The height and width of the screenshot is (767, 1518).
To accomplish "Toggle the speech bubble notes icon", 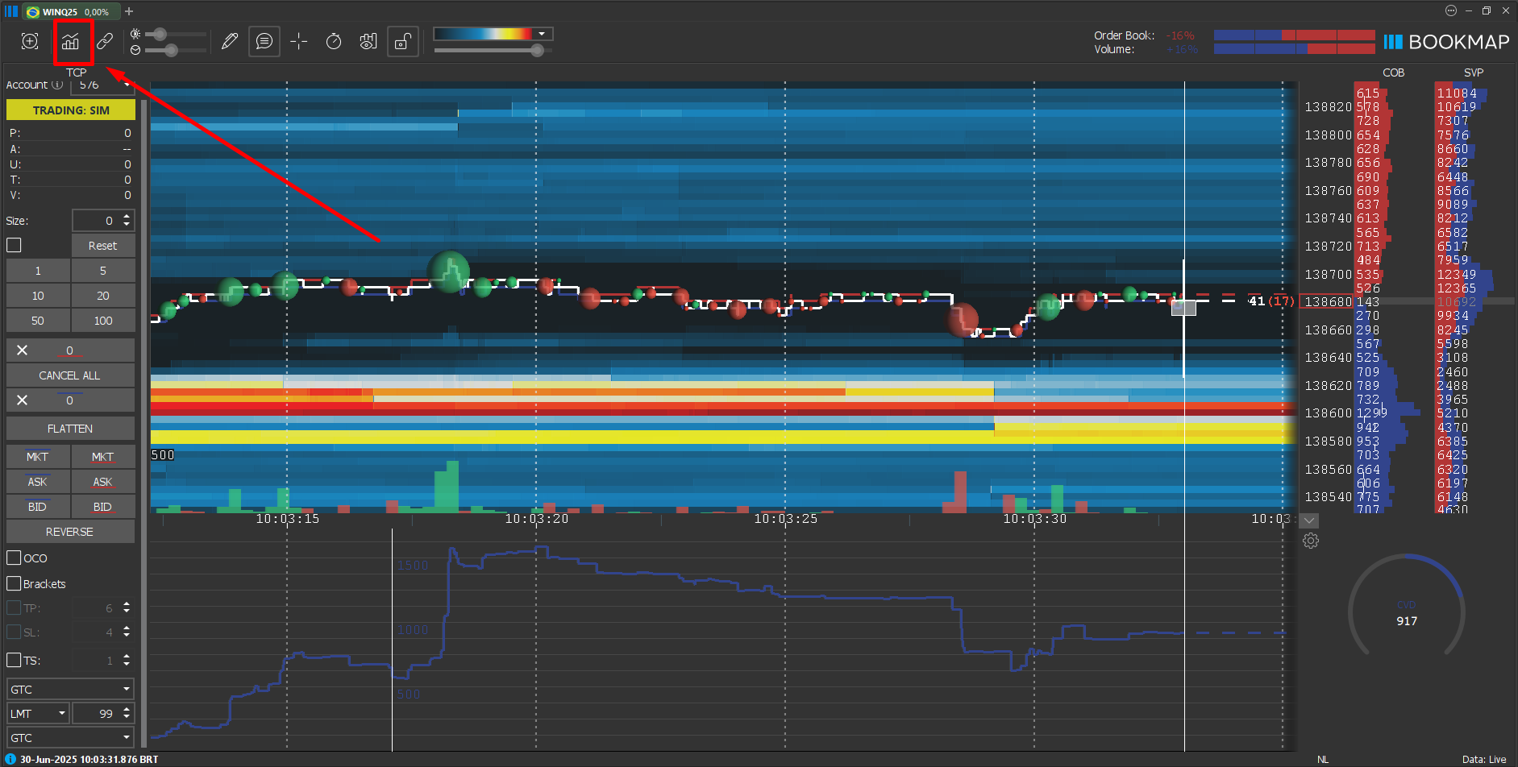I will point(264,41).
